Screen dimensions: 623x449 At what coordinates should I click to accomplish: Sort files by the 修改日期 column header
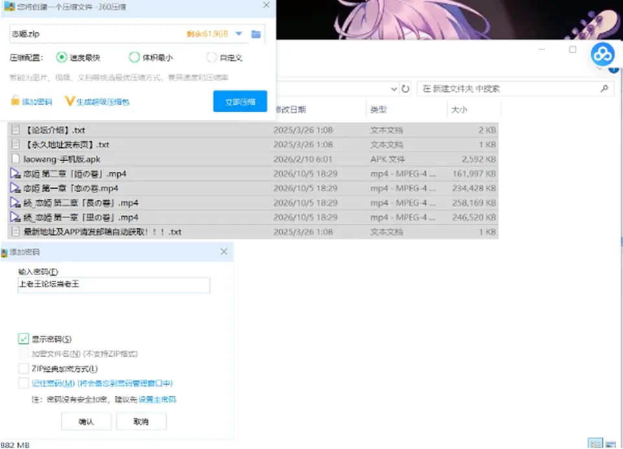291,110
